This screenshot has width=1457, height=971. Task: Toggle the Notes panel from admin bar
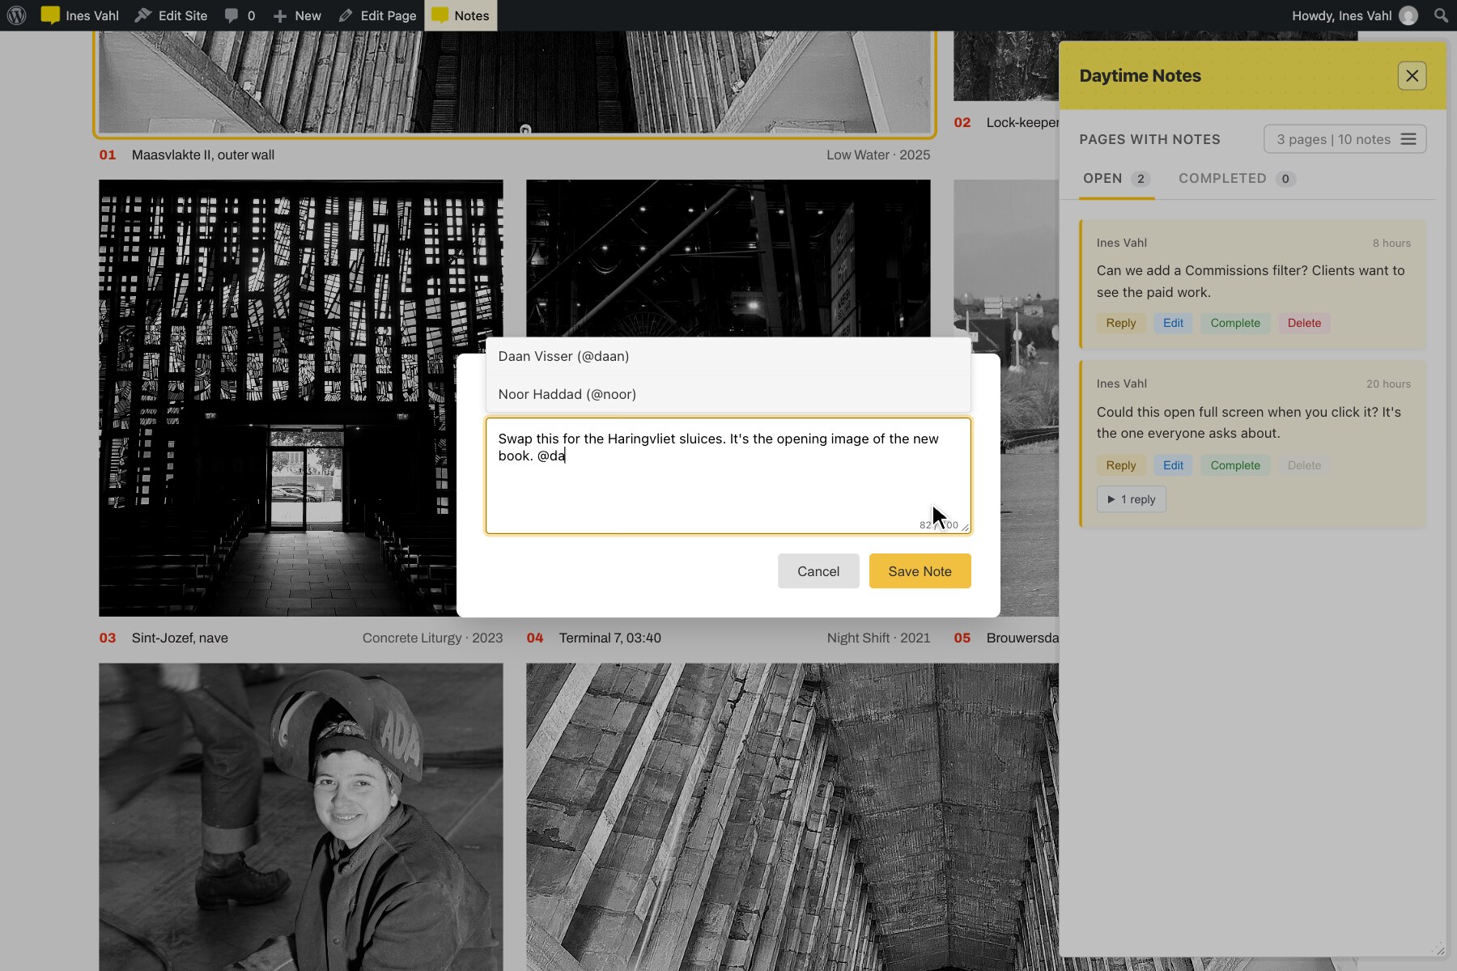[461, 15]
